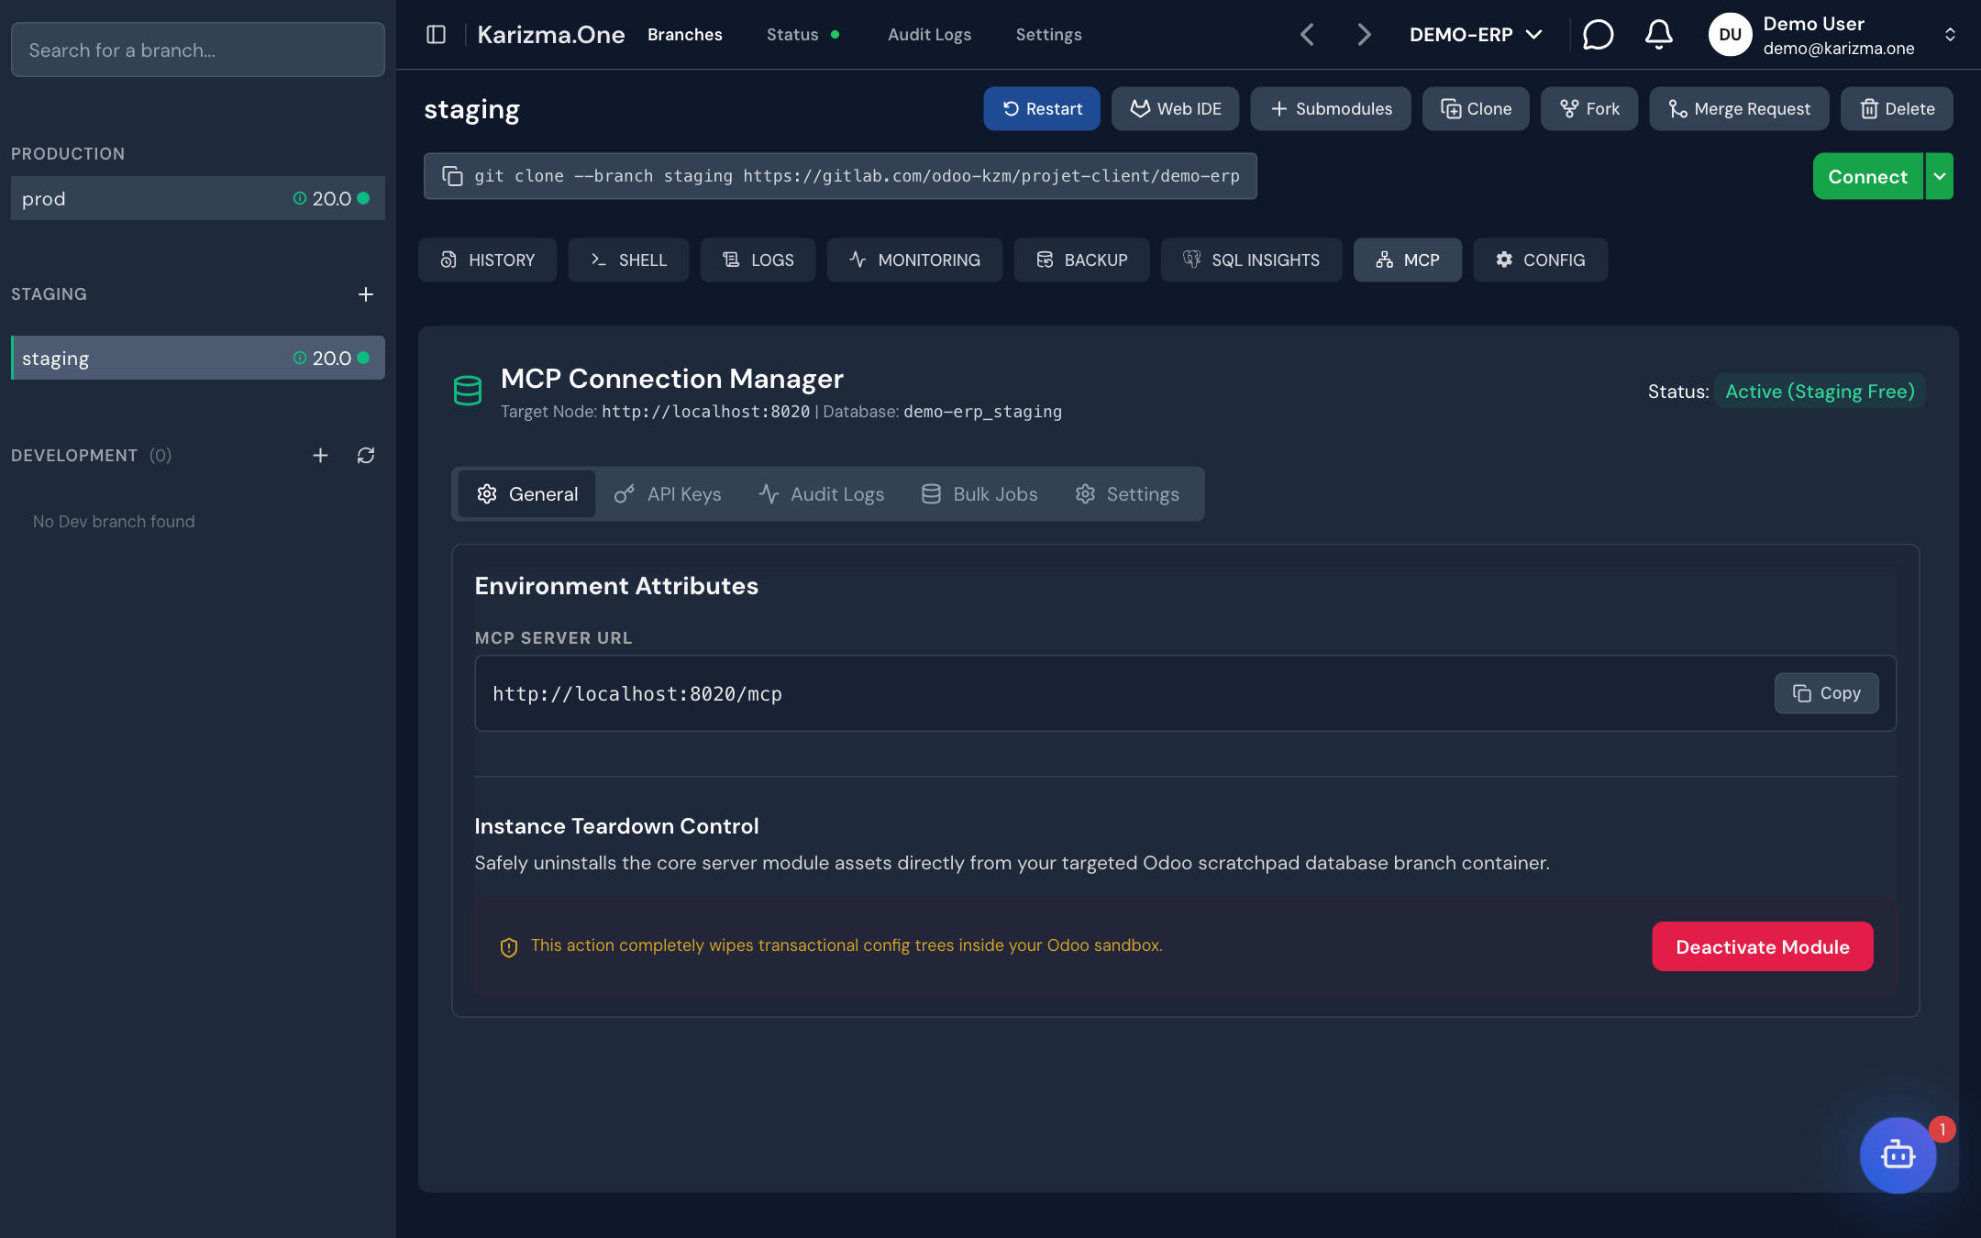Open the BACKUP tab
Viewport: 1981px width, 1238px height.
(x=1082, y=260)
